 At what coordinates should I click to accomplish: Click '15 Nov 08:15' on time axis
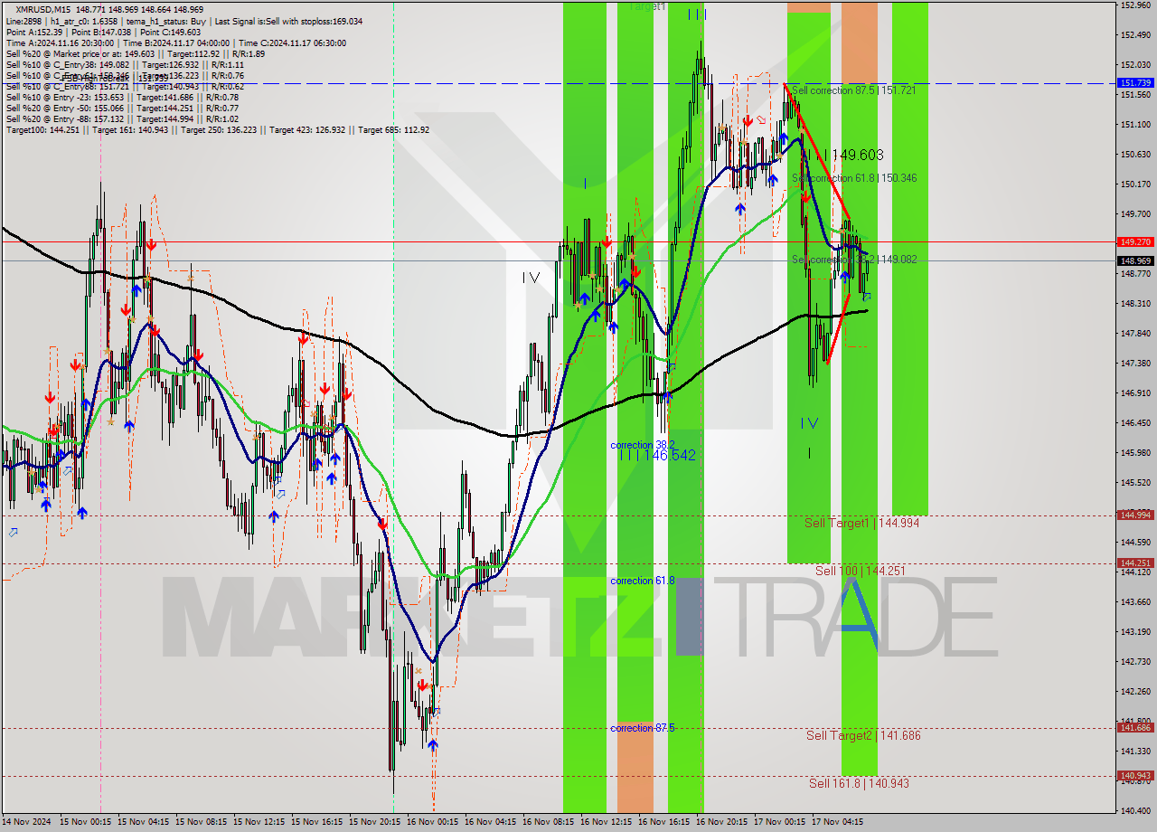[x=202, y=823]
